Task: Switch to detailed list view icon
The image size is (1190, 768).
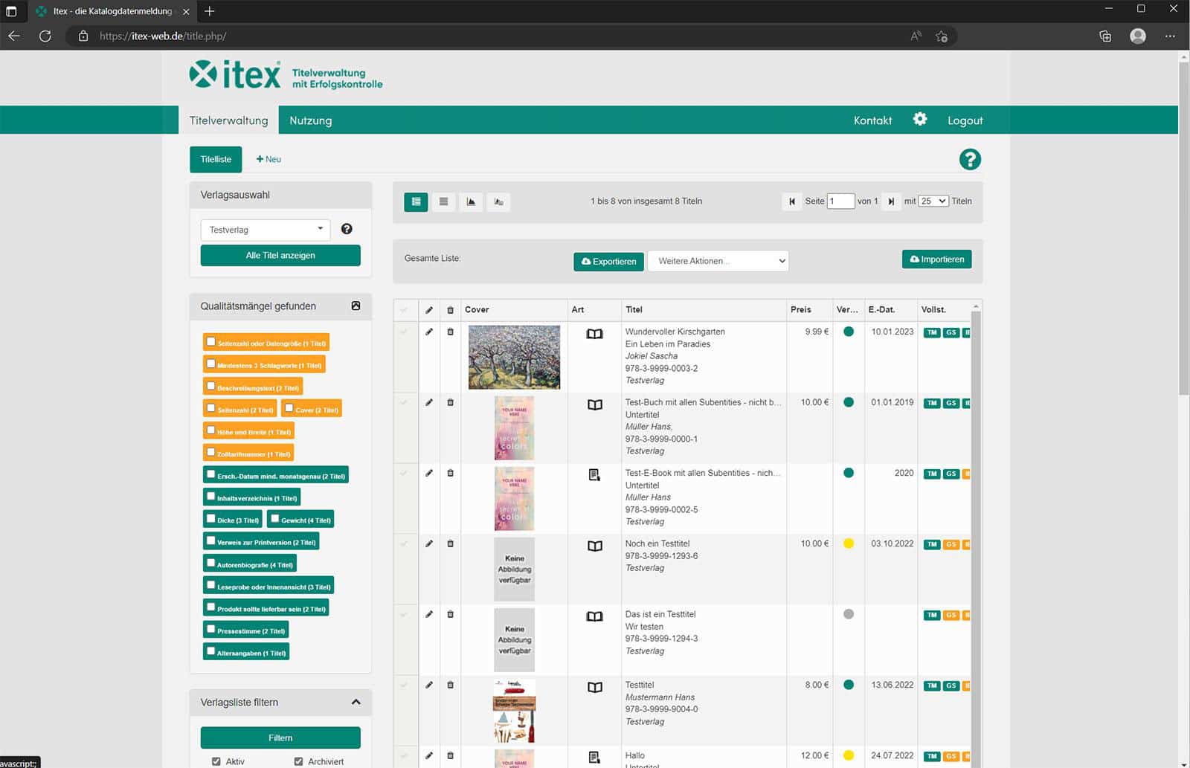Action: coord(416,201)
